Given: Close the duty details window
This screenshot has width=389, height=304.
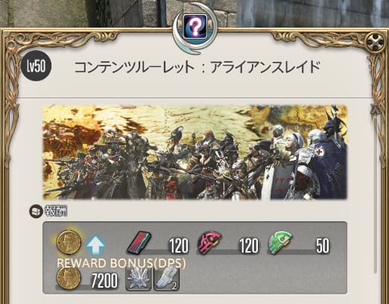Looking at the screenshot, I should coord(376,41).
